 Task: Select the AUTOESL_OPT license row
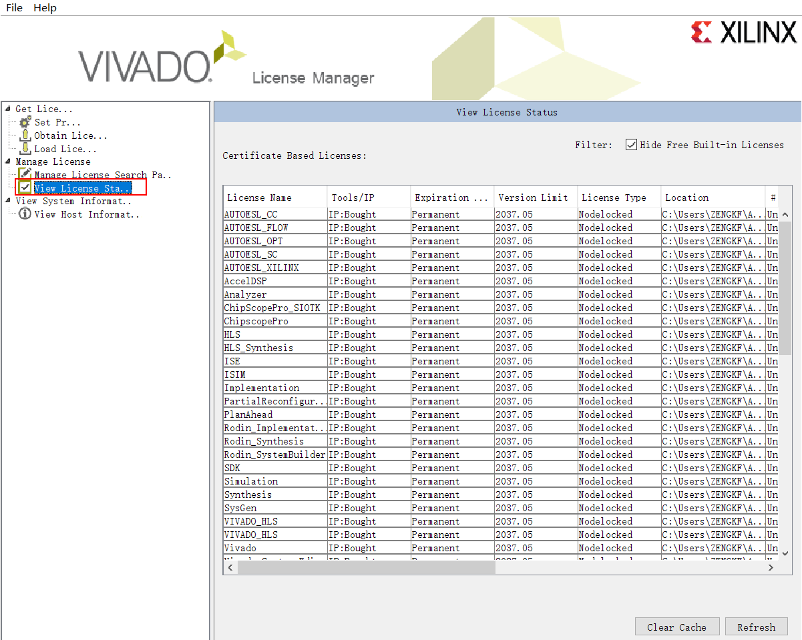tap(501, 241)
